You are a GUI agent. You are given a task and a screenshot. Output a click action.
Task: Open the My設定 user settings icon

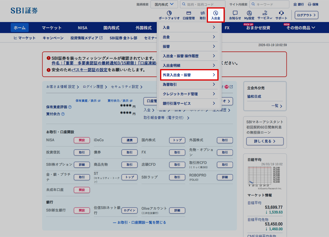click(x=249, y=13)
